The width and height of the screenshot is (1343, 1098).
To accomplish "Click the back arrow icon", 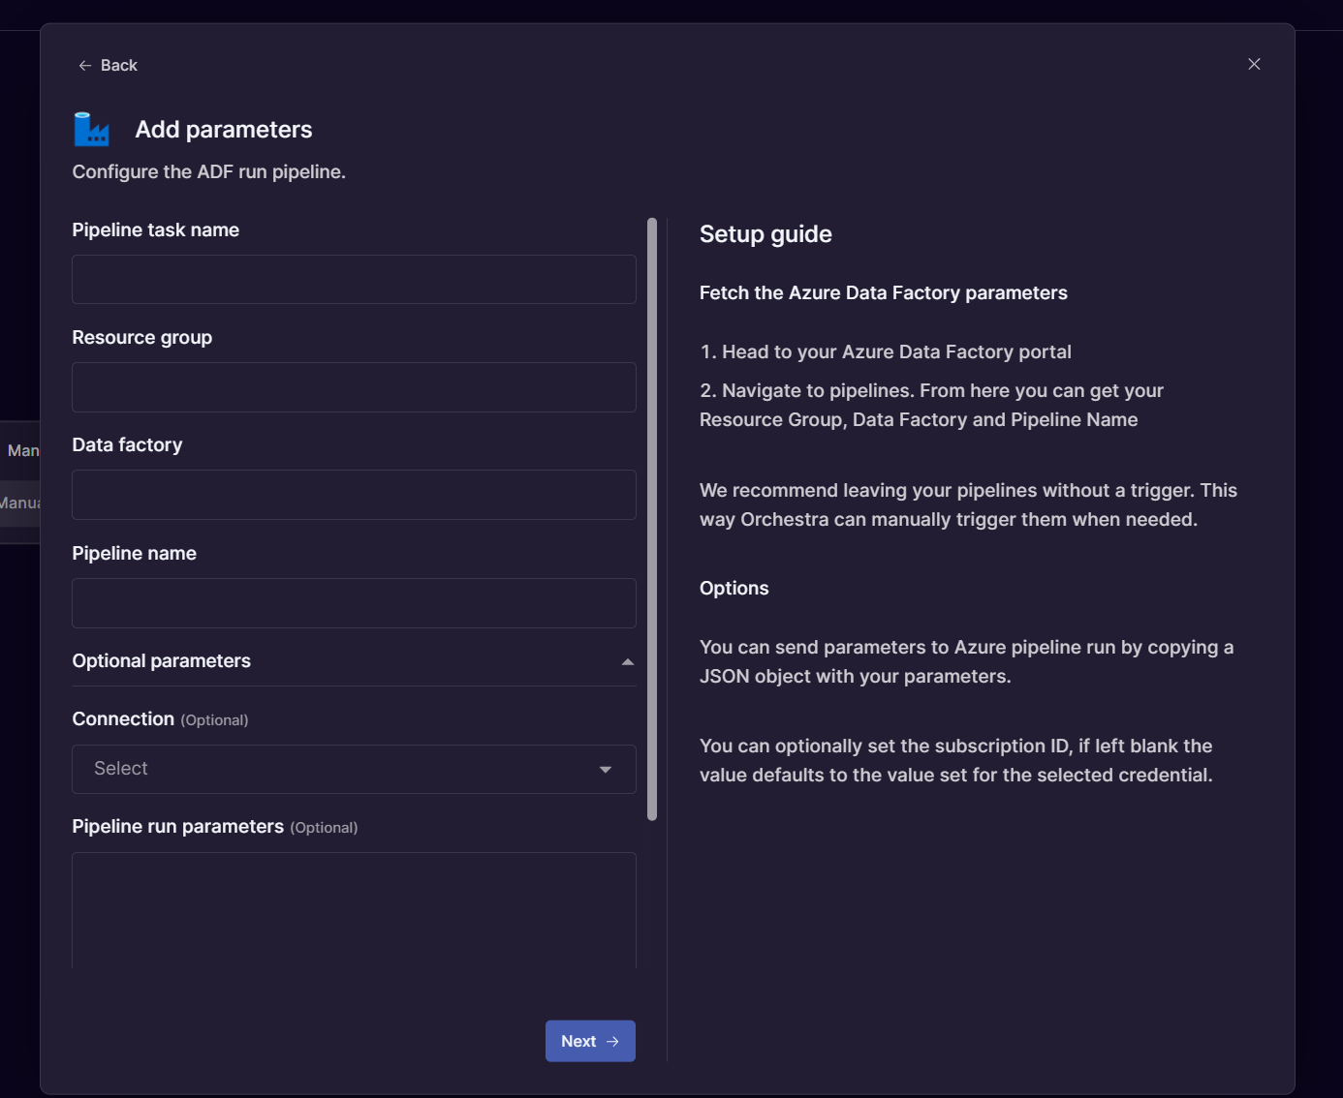I will pyautogui.click(x=85, y=64).
